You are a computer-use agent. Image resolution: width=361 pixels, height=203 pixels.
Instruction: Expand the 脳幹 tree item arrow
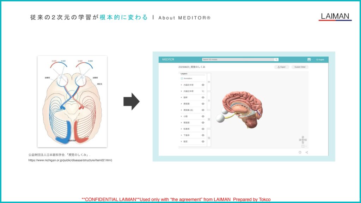[x=182, y=98]
